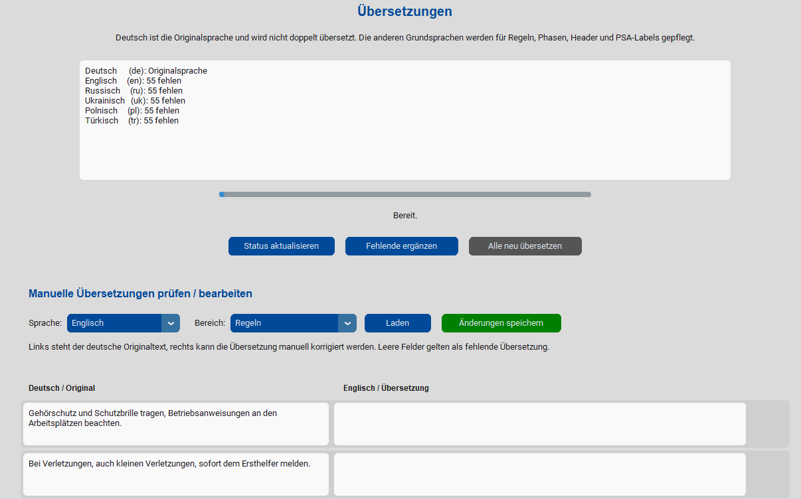Viewport: 801px width, 499px height.
Task: Open the Sprache dropdown chevron icon
Action: point(171,323)
